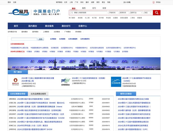Open recommended 2024第23届中国国际内燃机及动力装备 link

(133, 99)
